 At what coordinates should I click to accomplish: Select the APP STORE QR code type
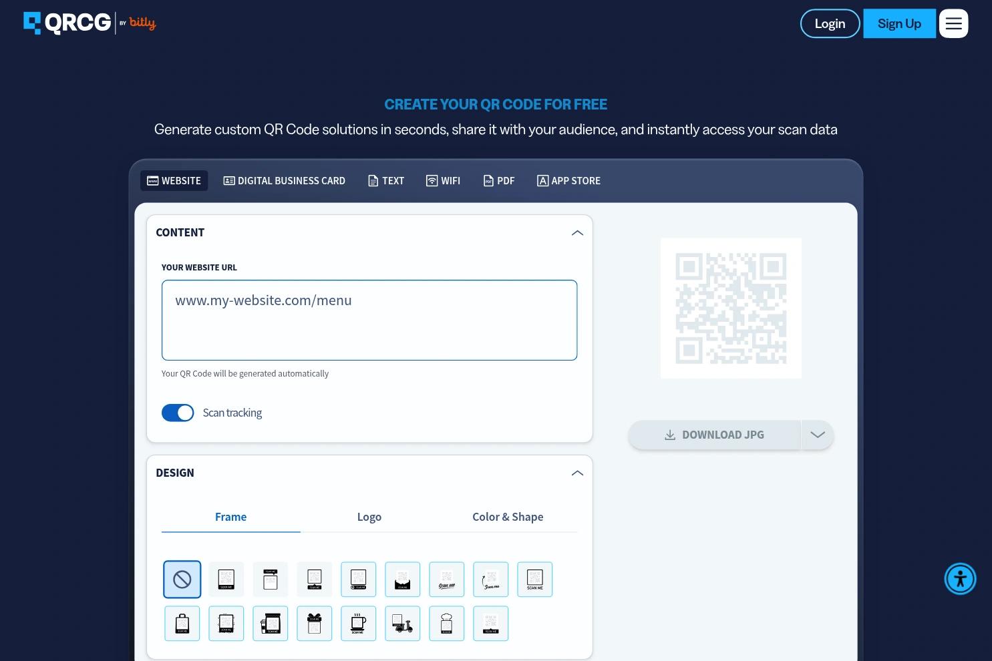tap(569, 181)
